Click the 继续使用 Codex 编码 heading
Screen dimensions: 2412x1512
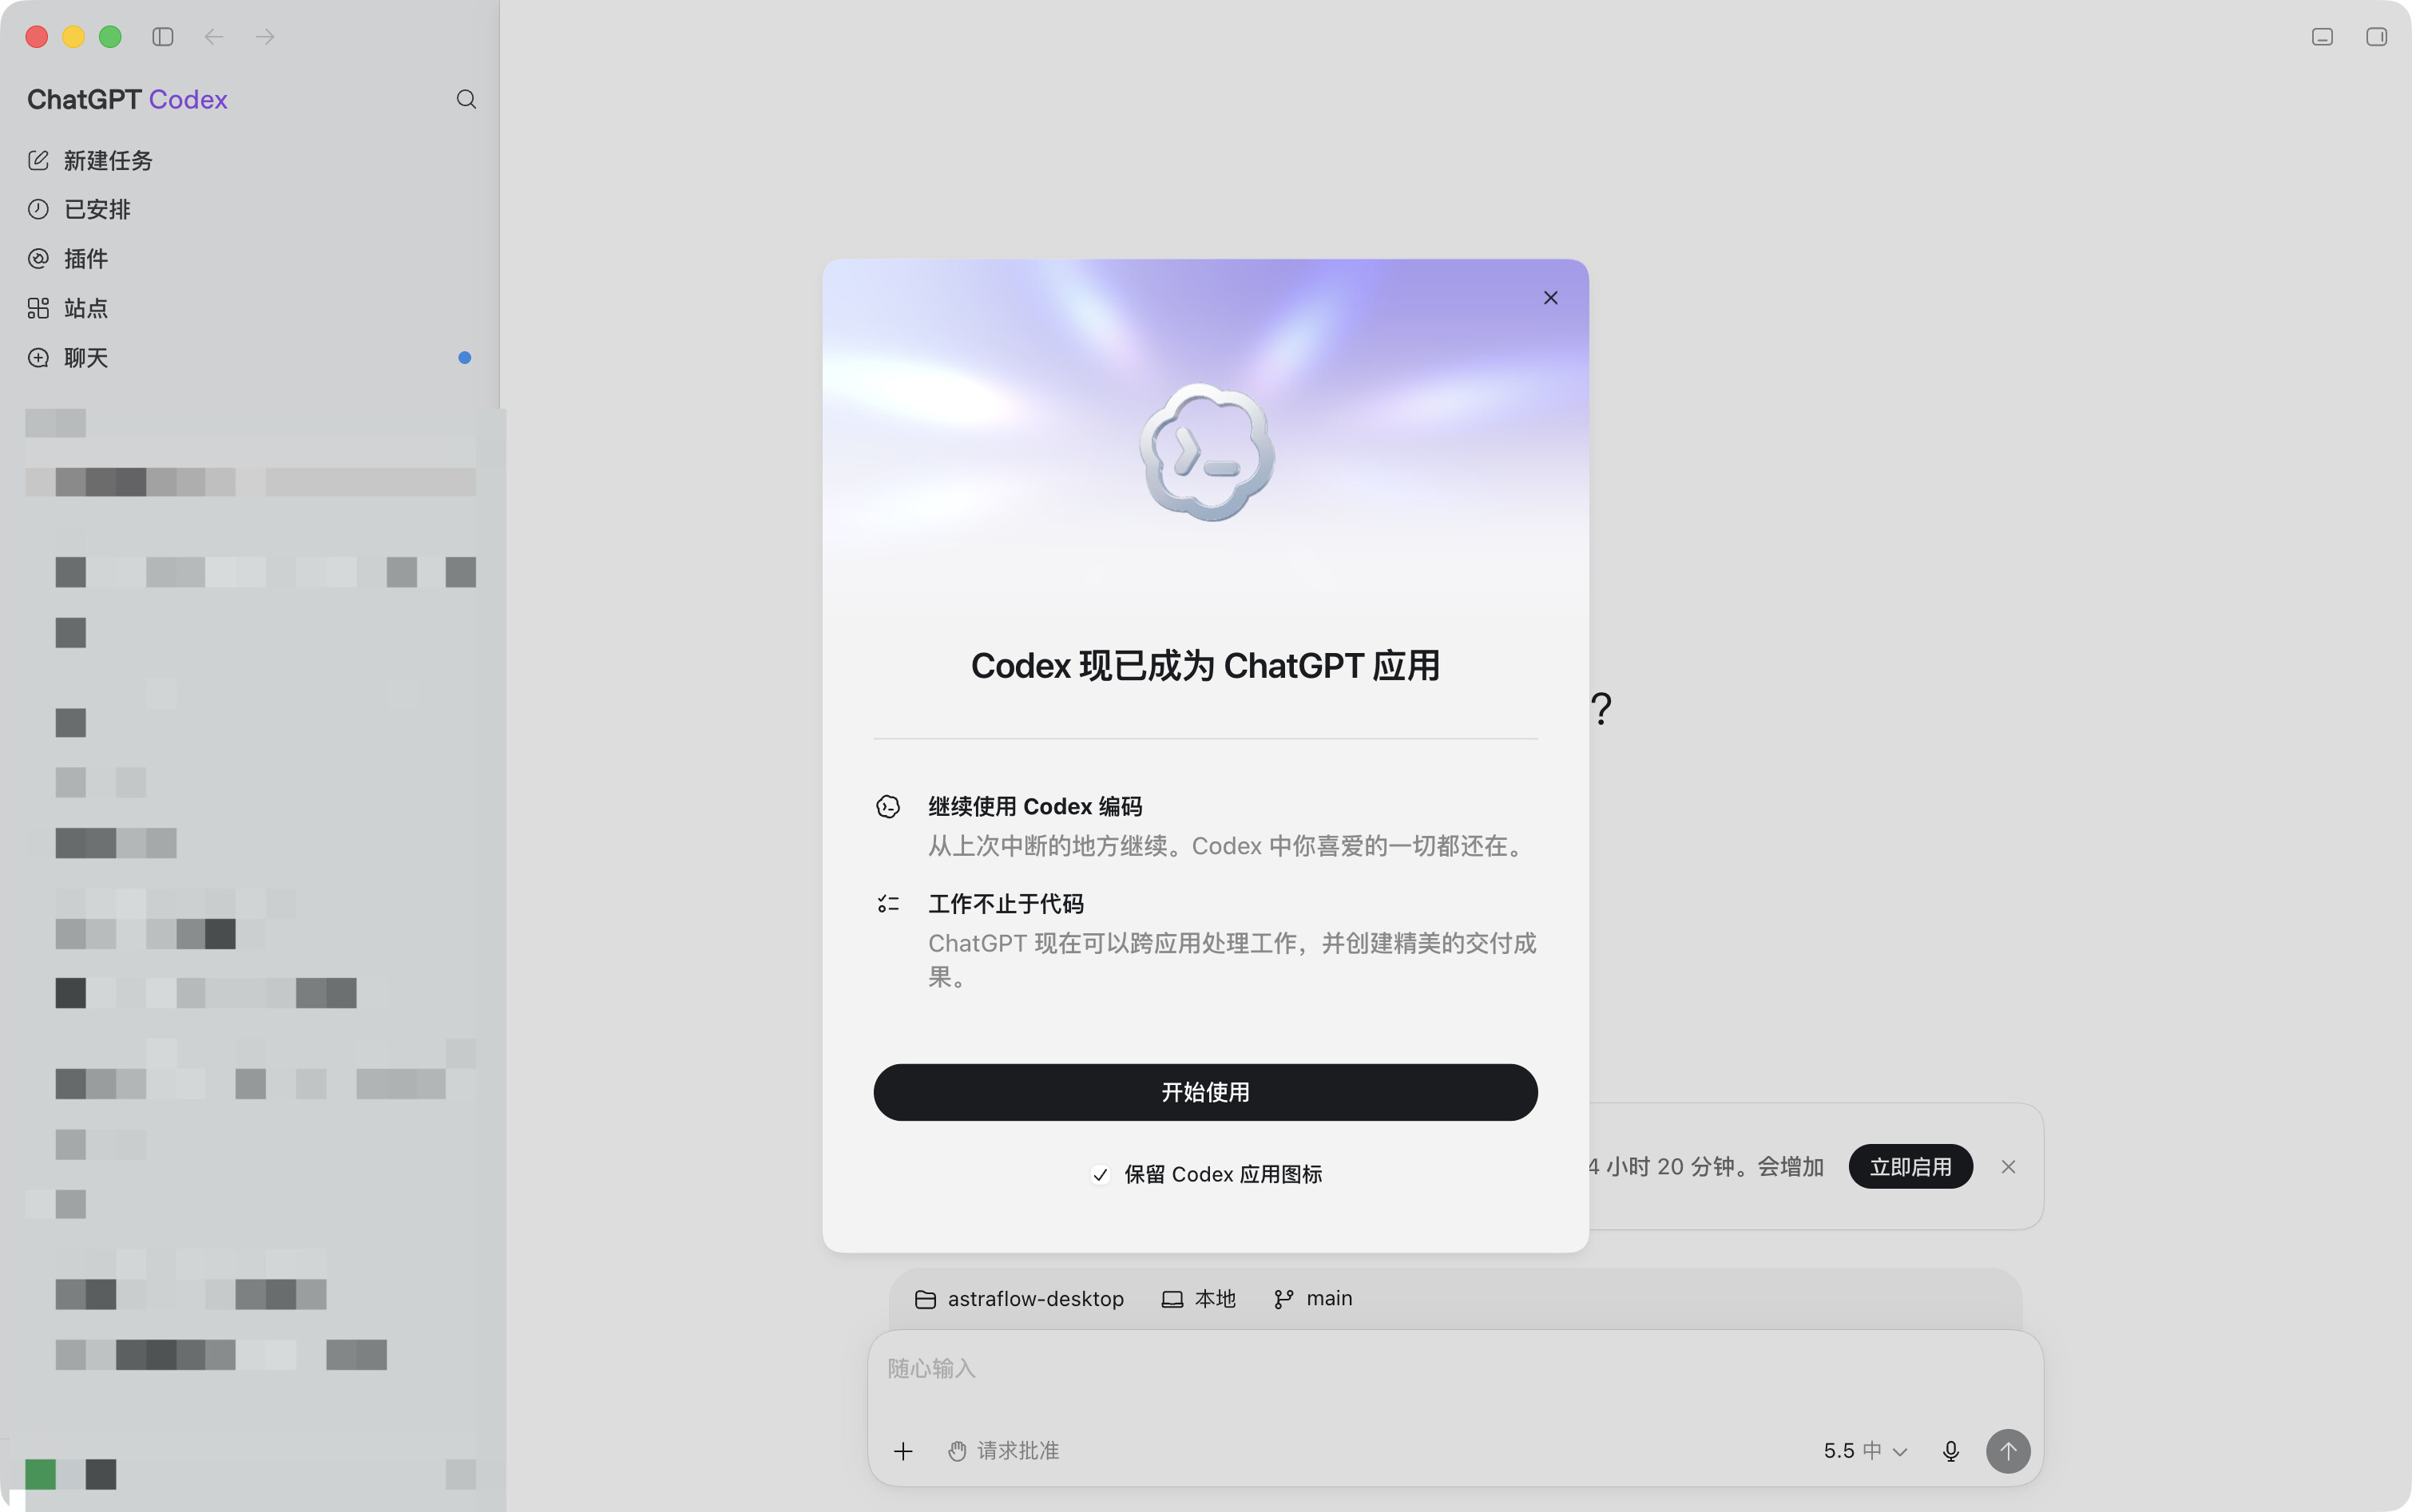[1035, 807]
